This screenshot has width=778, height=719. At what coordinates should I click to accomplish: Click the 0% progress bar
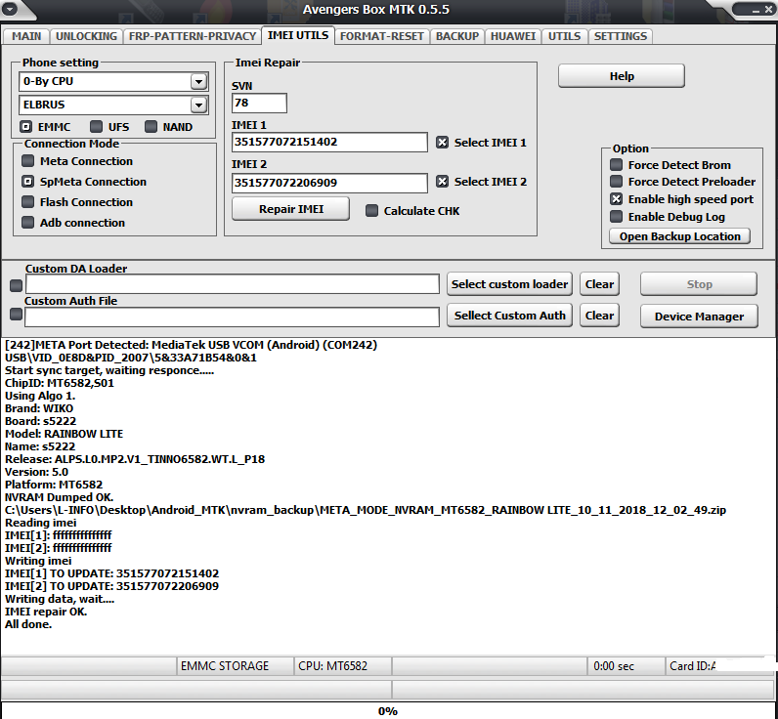387,711
